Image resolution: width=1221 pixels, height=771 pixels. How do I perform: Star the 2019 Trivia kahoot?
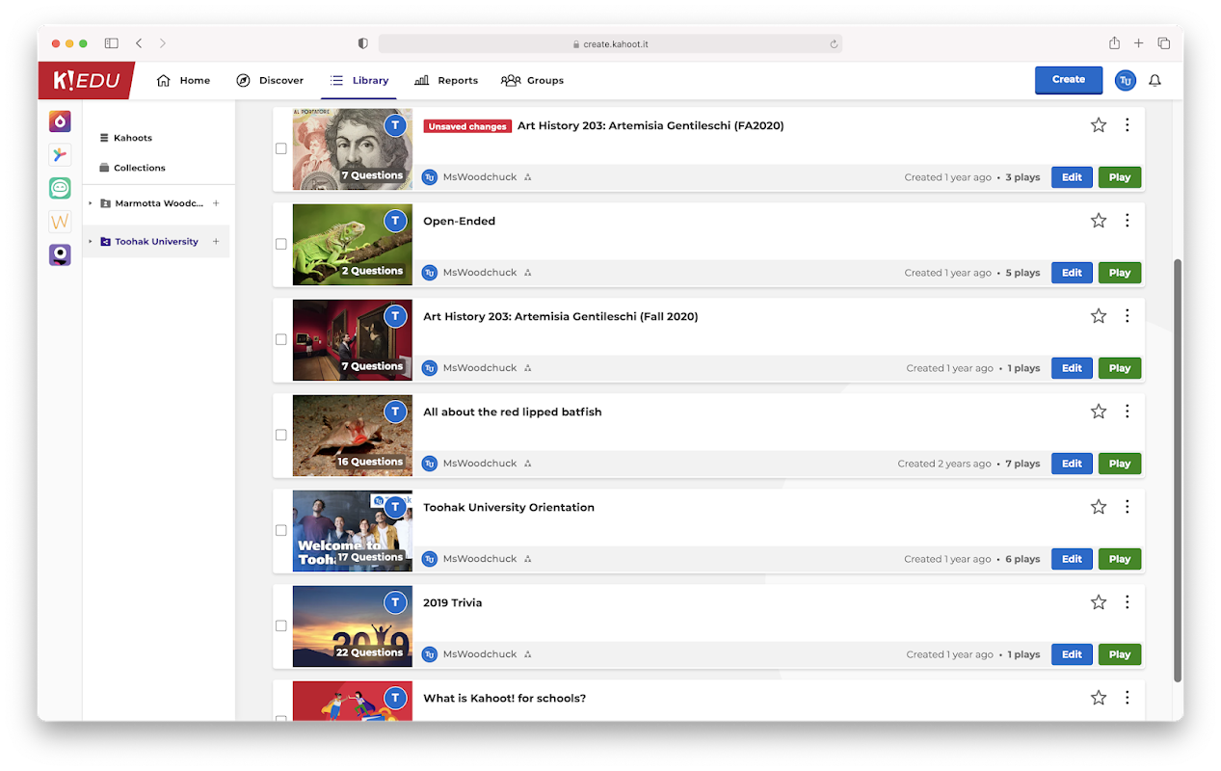point(1098,602)
